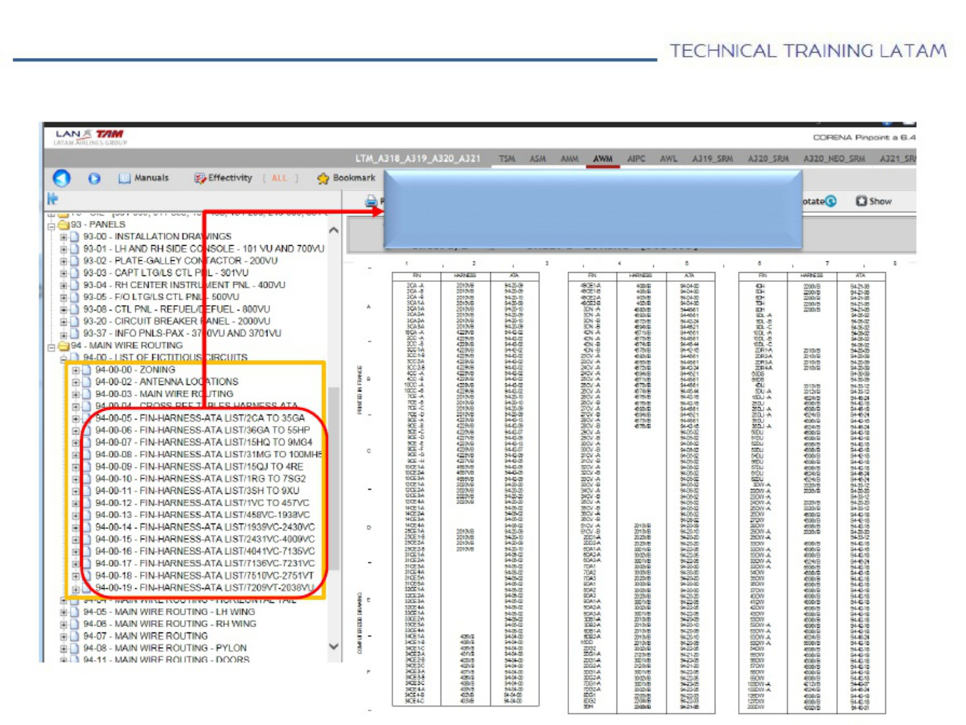Viewport: 966px width, 725px height.
Task: Click the Show icon in document toolbar
Action: pyautogui.click(x=861, y=201)
